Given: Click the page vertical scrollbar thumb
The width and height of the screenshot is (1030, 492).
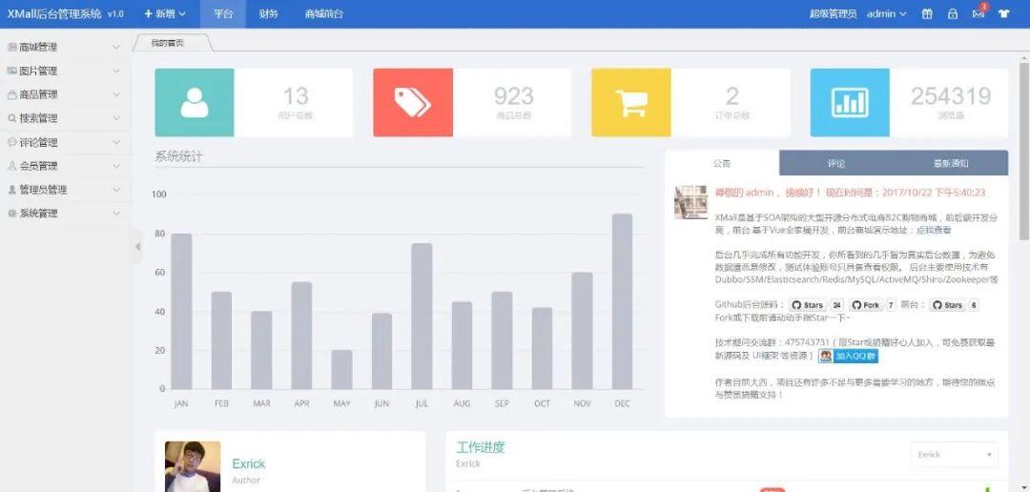Looking at the screenshot, I should 1024,151.
